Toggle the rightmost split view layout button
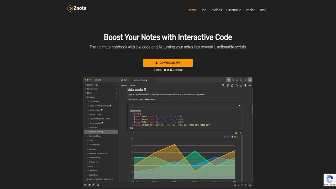Screen dimensions: 336x189 click(250, 80)
